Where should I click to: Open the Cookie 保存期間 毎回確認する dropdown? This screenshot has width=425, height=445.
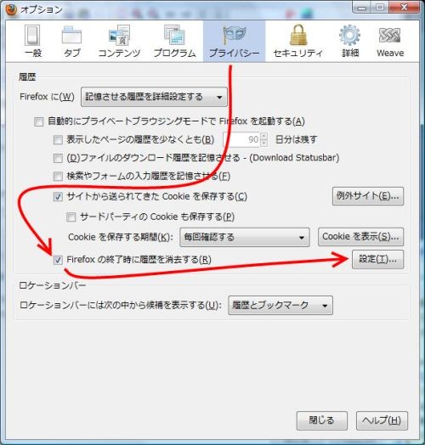click(x=245, y=237)
